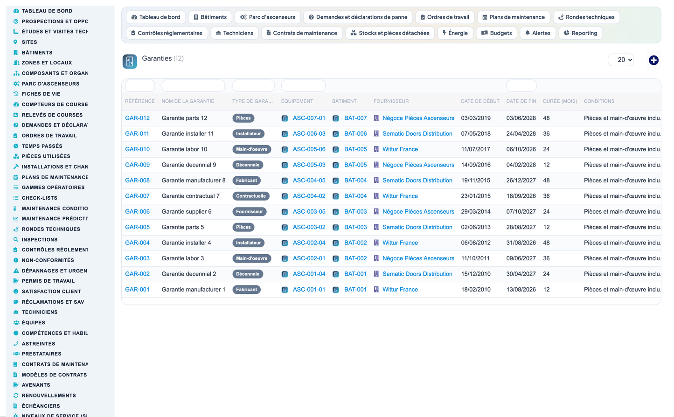674x417 pixels.
Task: Click the Inspections magnifier icon
Action: tap(16, 240)
